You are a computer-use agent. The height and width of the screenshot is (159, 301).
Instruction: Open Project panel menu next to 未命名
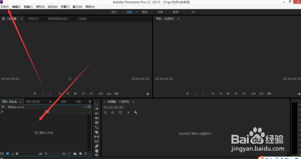(20, 102)
